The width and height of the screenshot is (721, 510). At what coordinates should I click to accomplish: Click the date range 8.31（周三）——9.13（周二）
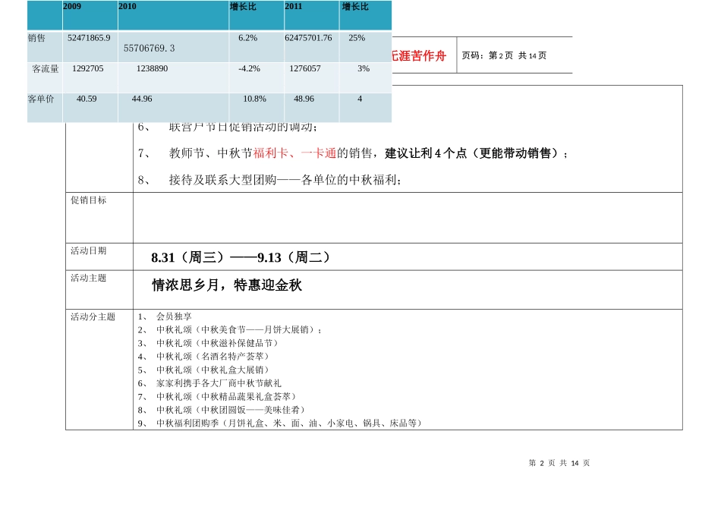click(241, 257)
